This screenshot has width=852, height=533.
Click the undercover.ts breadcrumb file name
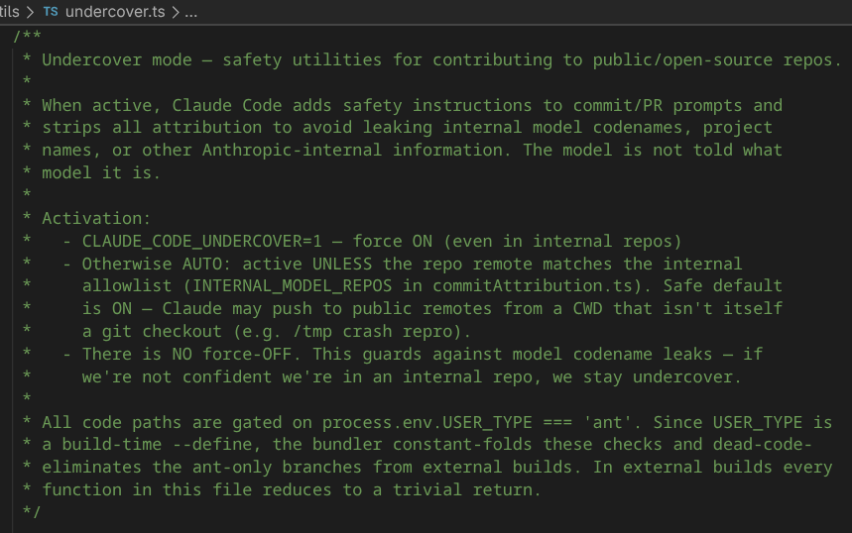[115, 12]
